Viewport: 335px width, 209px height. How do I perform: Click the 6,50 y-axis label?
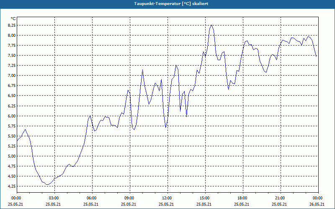point(12,96)
